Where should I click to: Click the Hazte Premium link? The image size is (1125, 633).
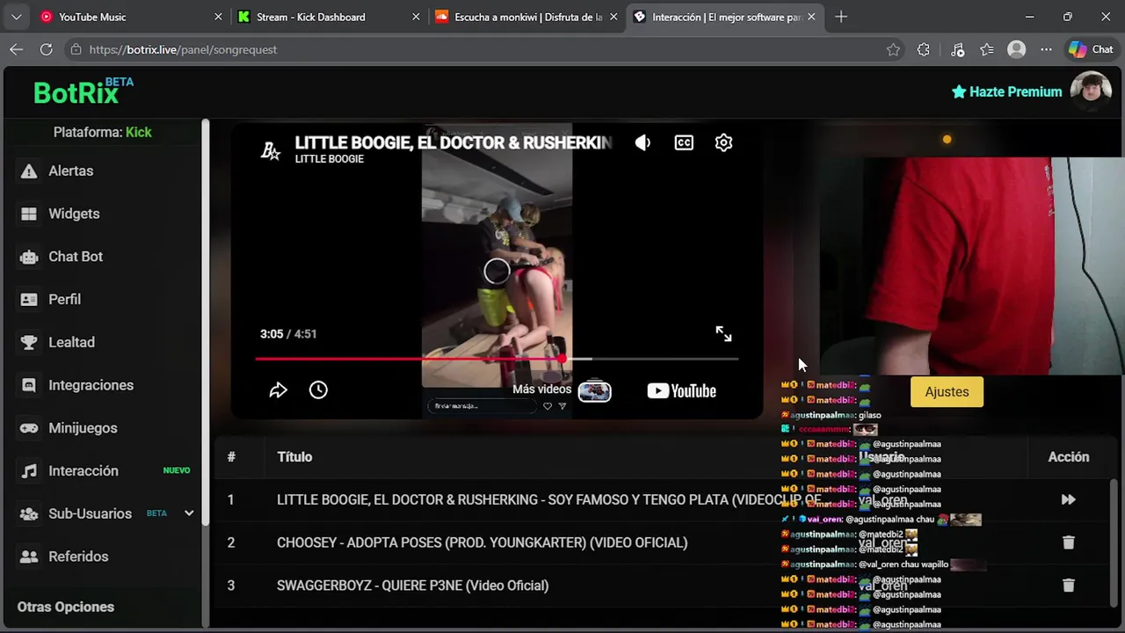pyautogui.click(x=1006, y=91)
